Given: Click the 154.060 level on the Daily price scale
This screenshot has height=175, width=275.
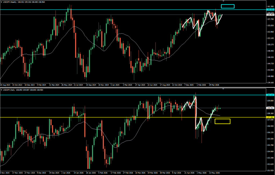Looking at the screenshot, I should tap(270, 151).
